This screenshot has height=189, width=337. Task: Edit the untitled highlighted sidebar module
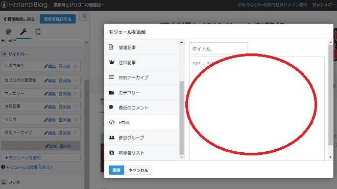tap(51, 146)
